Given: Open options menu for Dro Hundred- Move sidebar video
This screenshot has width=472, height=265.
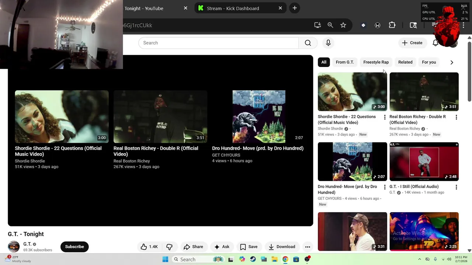Looking at the screenshot, I should point(385,187).
